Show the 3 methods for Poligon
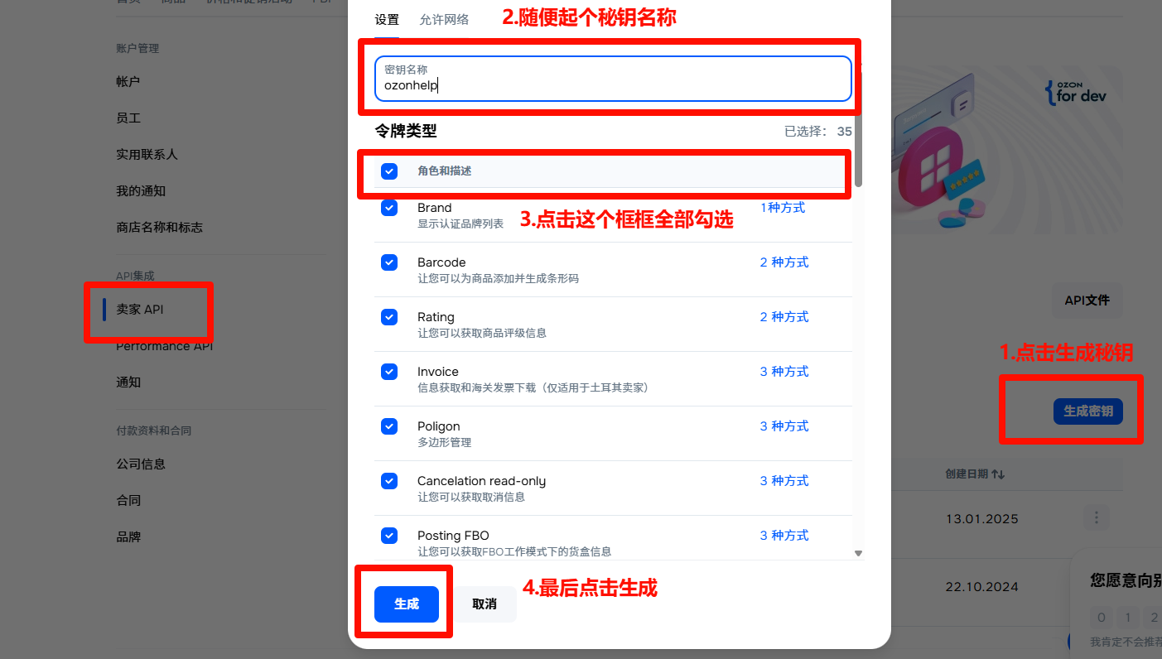The image size is (1162, 659). tap(784, 426)
